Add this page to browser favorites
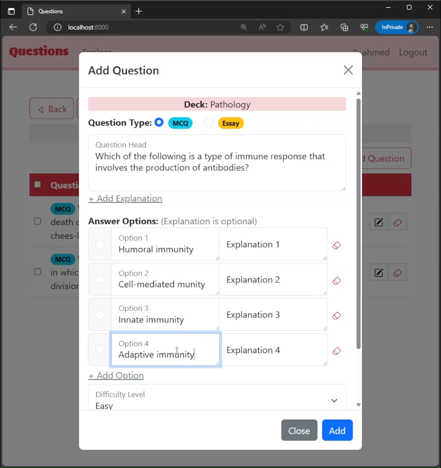The width and height of the screenshot is (441, 468). point(280,27)
